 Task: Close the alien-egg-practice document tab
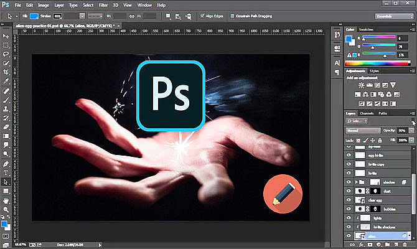(x=119, y=26)
